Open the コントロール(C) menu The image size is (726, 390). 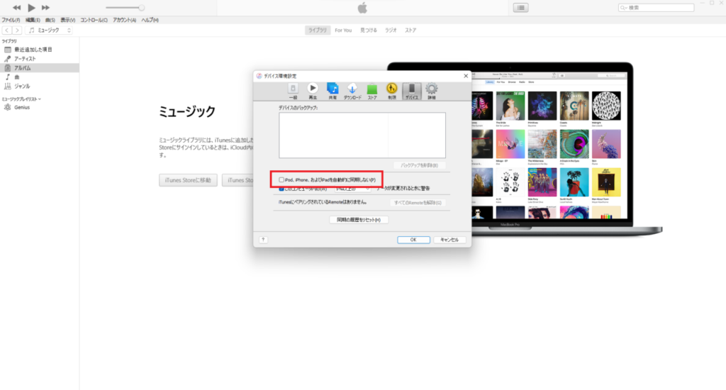(94, 20)
